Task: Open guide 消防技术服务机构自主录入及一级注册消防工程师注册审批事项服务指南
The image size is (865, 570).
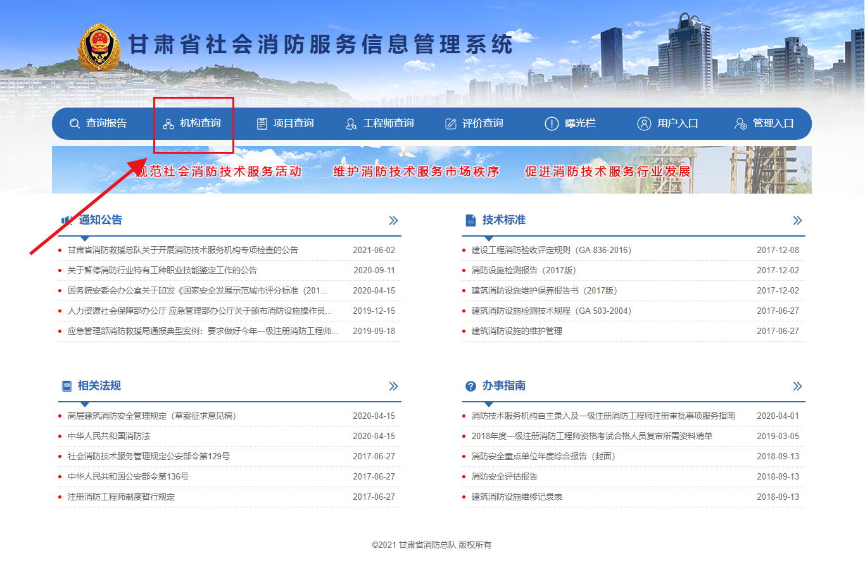Action: click(603, 416)
